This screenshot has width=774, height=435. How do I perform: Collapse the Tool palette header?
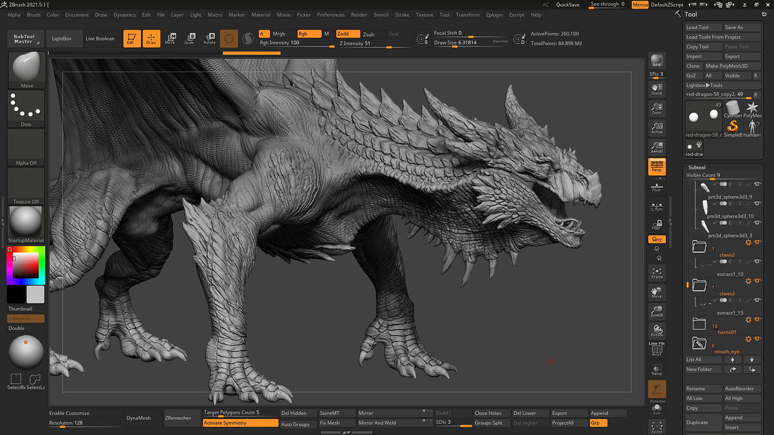click(x=691, y=14)
